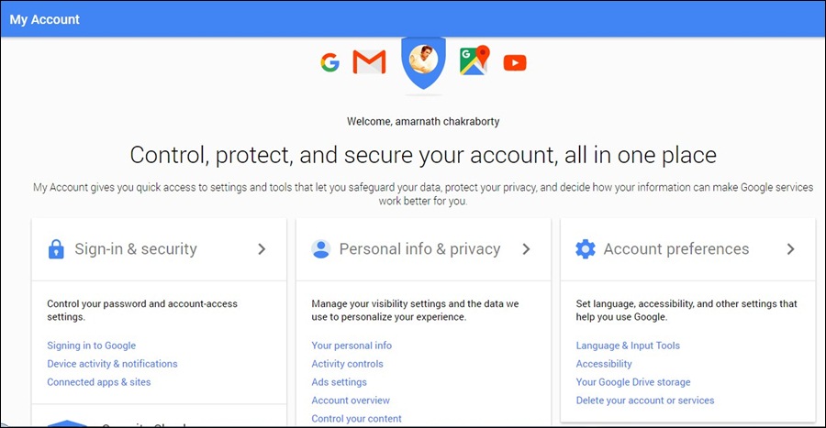826x428 pixels.
Task: Open My Account header title
Action: (45, 19)
